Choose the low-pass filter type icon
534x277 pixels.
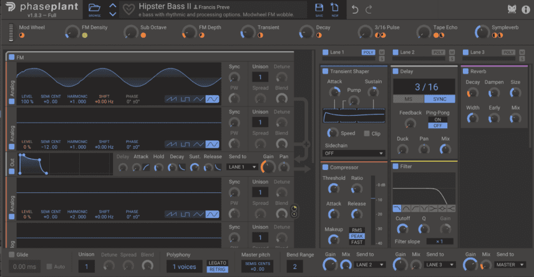coord(397,209)
